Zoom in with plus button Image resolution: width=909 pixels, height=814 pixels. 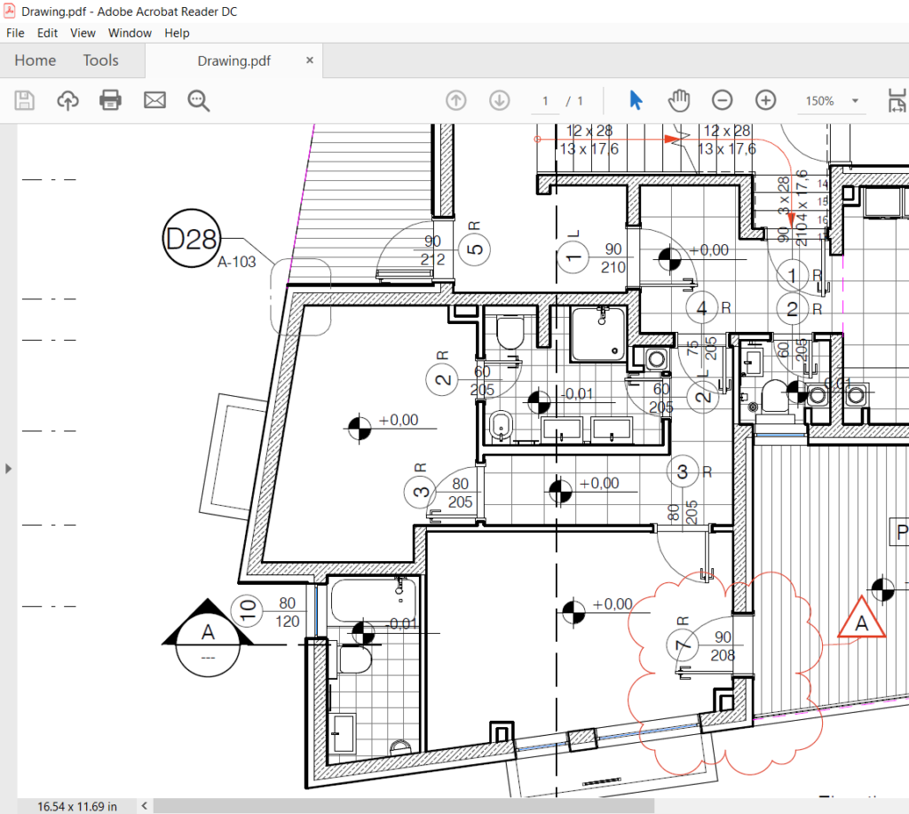pyautogui.click(x=765, y=100)
